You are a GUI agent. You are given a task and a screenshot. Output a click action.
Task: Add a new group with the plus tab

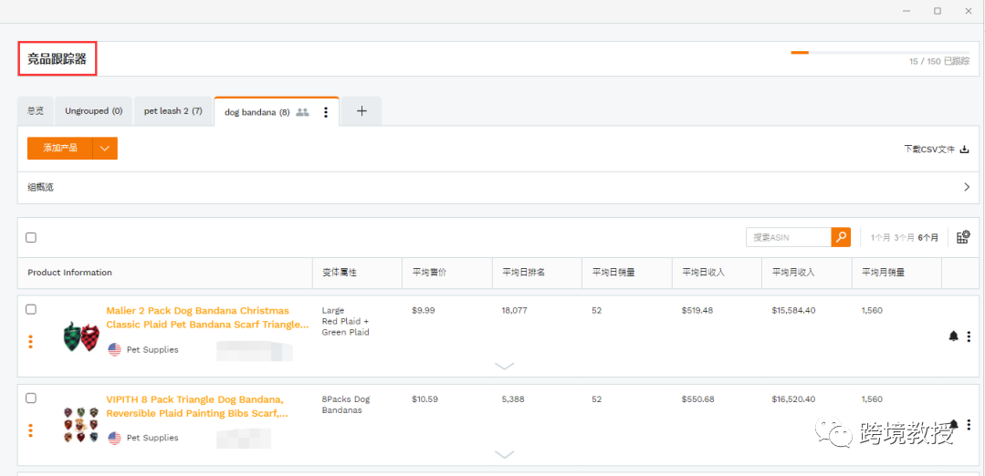[362, 111]
